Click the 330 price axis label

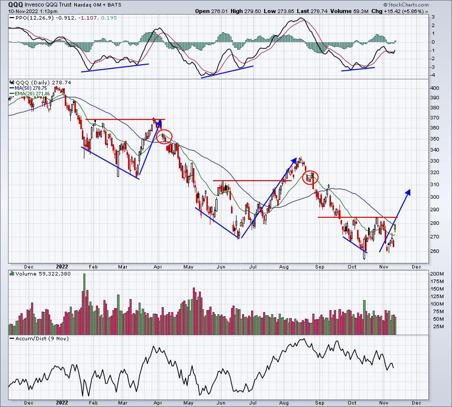click(435, 161)
